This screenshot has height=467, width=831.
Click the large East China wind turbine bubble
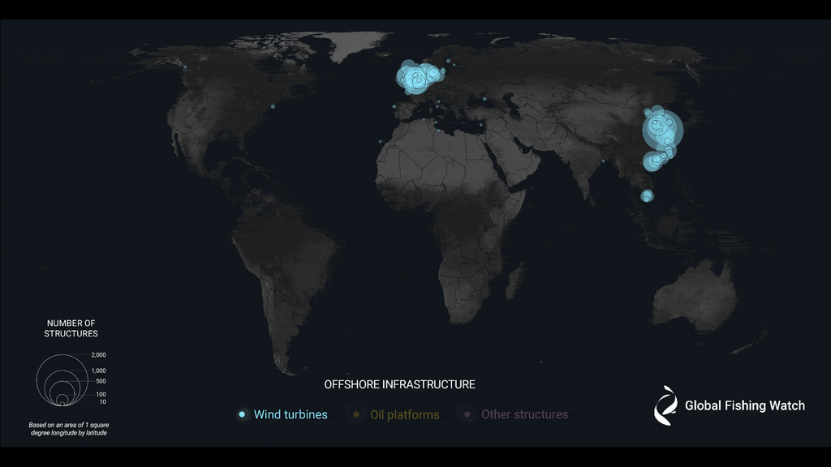click(x=662, y=130)
